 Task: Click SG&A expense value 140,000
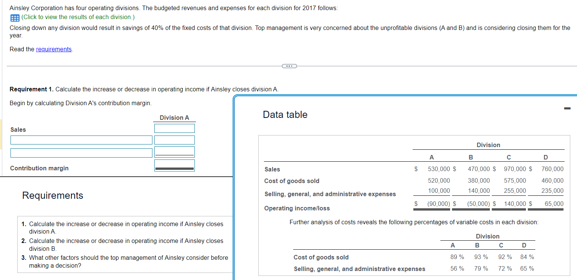[479, 191]
